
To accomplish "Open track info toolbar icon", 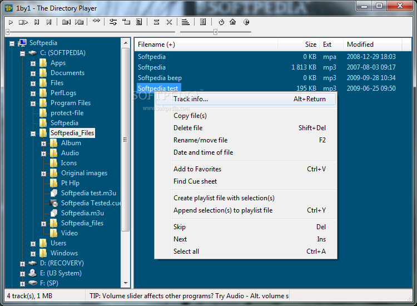I will (x=139, y=22).
